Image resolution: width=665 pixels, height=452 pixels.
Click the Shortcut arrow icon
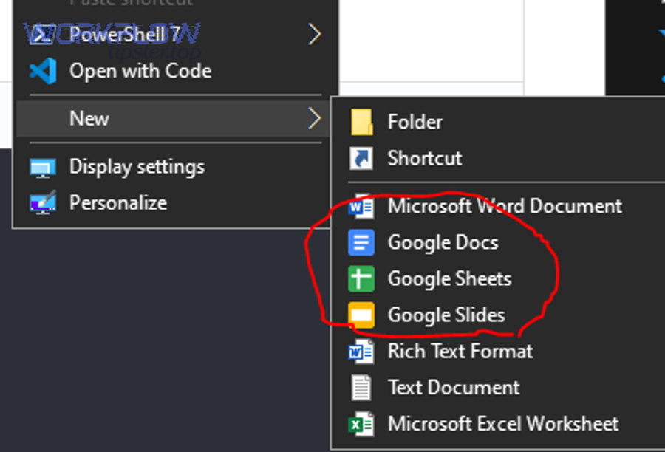click(x=361, y=158)
